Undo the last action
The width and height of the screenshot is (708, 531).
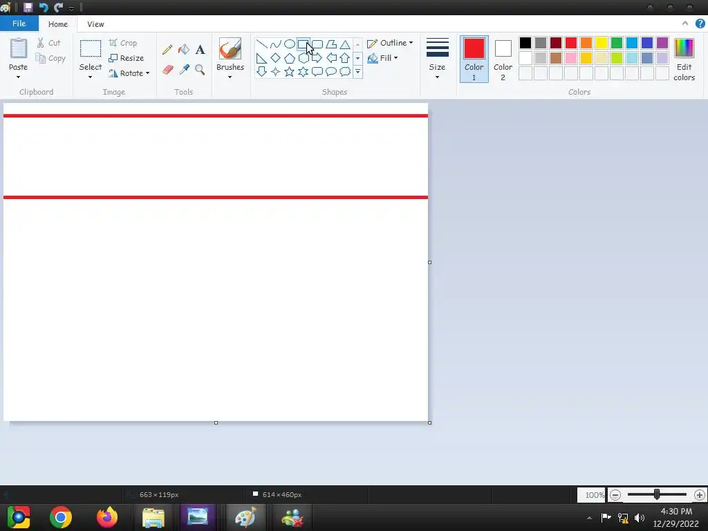(44, 7)
